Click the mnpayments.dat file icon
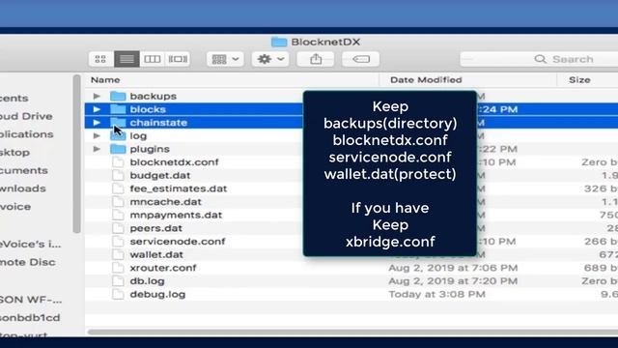This screenshot has width=618, height=348. click(x=118, y=215)
